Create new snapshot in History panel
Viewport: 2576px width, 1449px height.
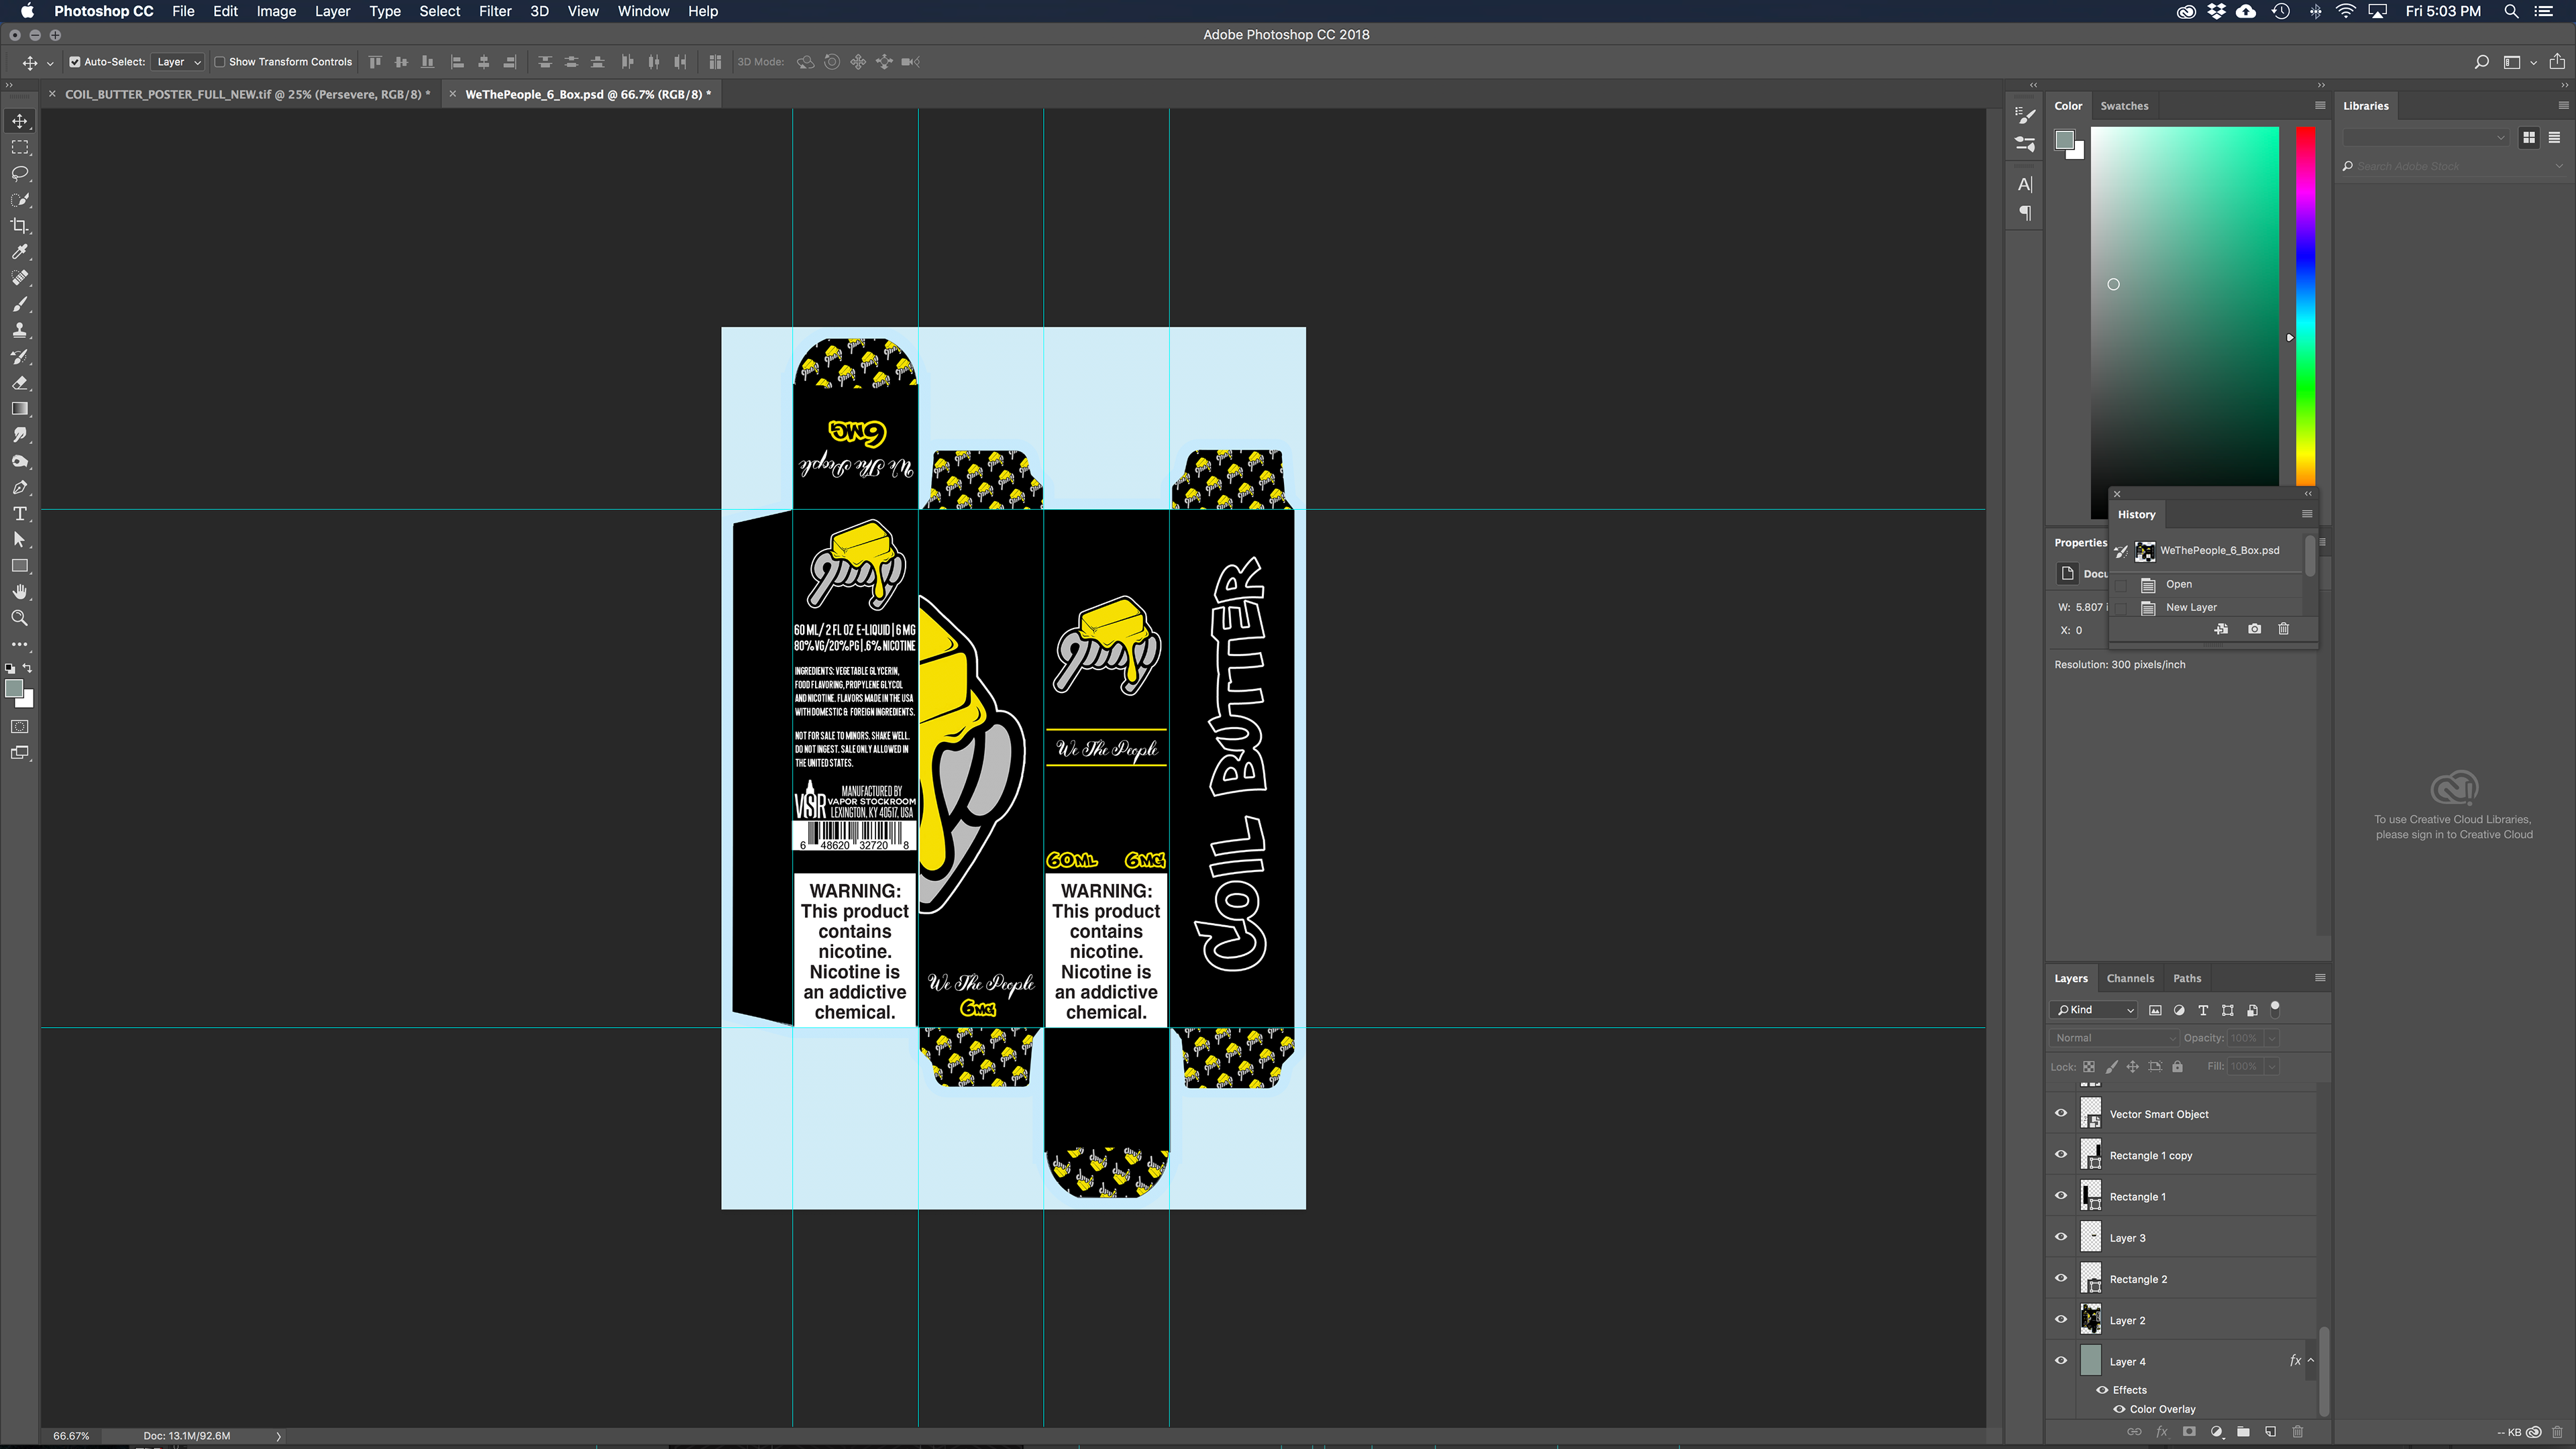point(2254,629)
